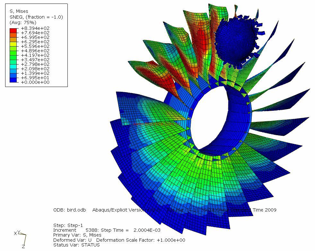Select the Step: Step-1 label
This screenshot has width=315, height=251.
pos(68,225)
